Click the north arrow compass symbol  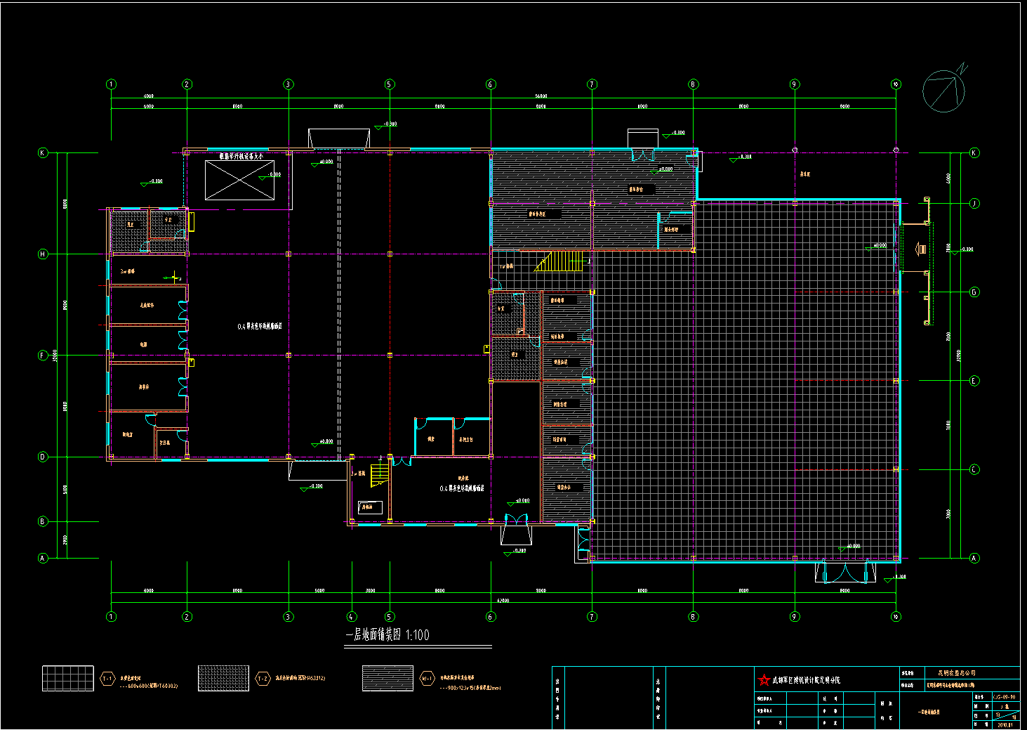tap(943, 91)
